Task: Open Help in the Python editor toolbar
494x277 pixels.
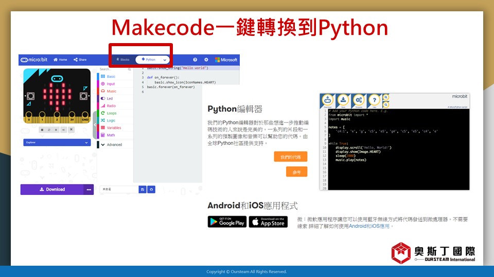Action: pos(374,101)
